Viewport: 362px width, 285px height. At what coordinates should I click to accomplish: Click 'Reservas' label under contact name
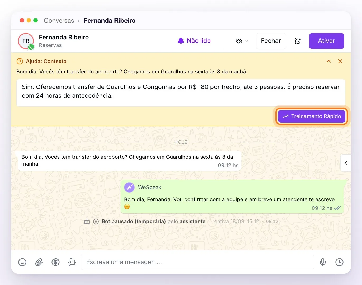coord(50,45)
